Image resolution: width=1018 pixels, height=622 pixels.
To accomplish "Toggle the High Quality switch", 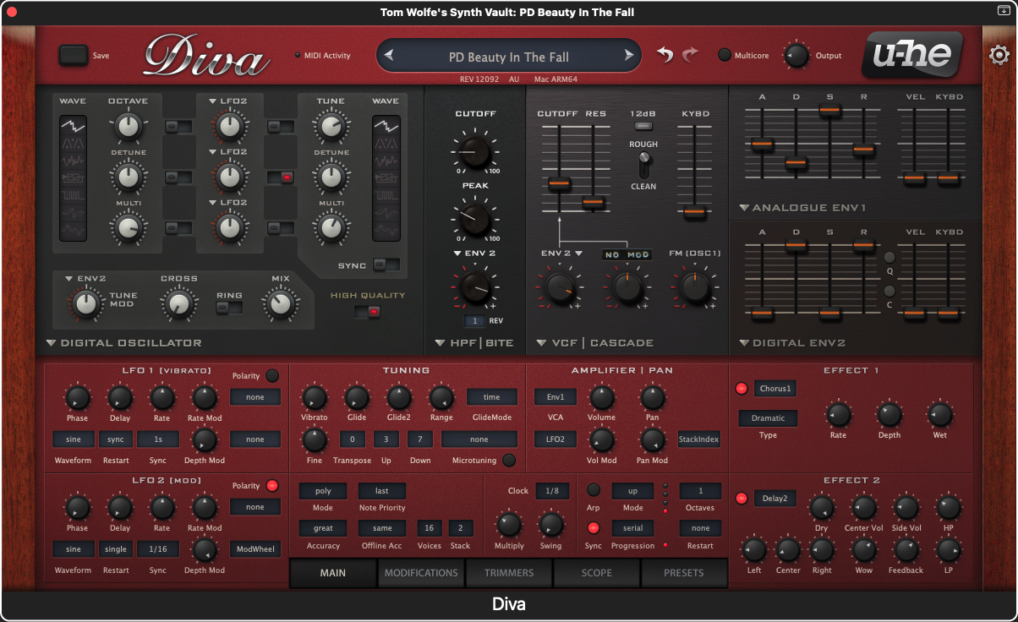I will tap(368, 312).
